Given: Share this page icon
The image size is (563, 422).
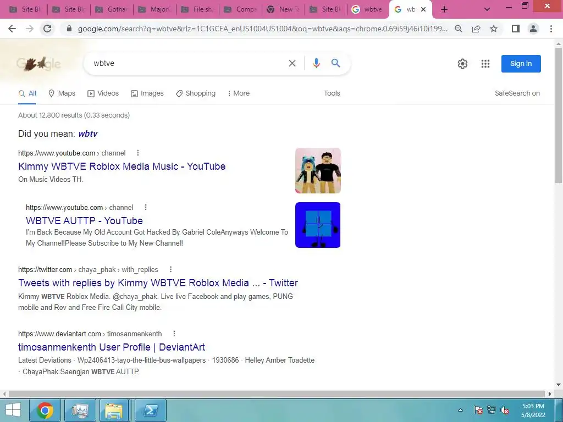Looking at the screenshot, I should [476, 29].
